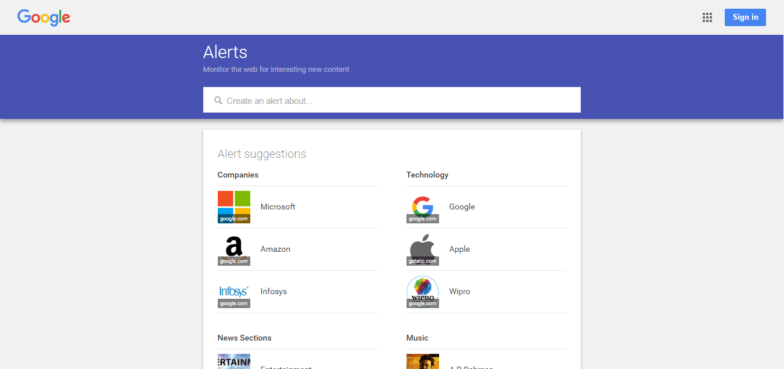The width and height of the screenshot is (784, 369).
Task: Click the Sign in button
Action: coord(745,17)
